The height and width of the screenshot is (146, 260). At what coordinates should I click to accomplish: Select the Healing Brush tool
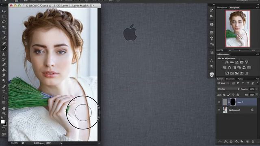pyautogui.click(x=4, y=43)
